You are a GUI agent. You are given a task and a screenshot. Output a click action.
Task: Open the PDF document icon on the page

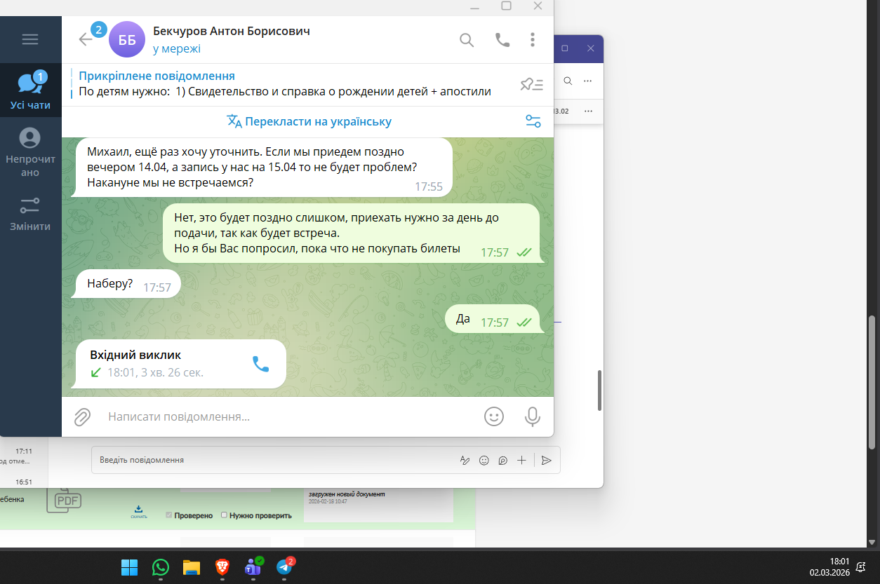click(x=64, y=500)
